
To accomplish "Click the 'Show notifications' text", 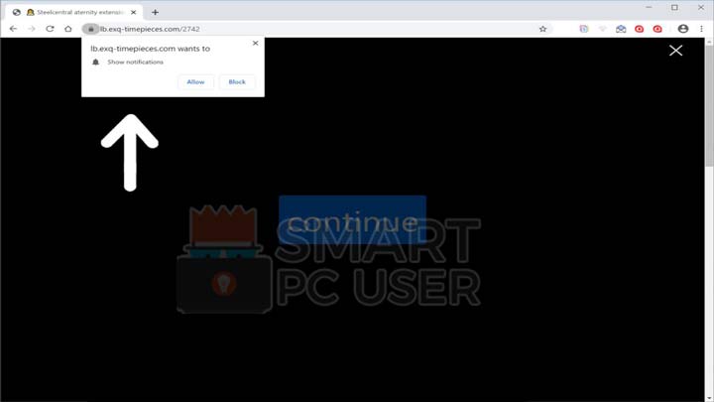I will [135, 62].
